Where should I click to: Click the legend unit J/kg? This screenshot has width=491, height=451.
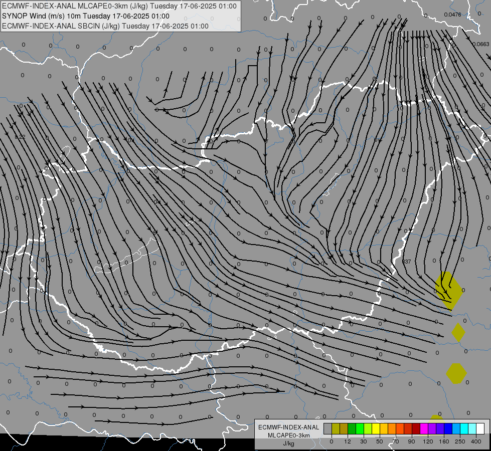tap(288, 443)
